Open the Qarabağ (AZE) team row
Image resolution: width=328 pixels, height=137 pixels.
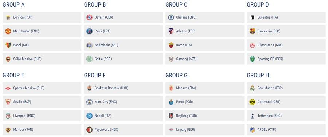coord(205,59)
